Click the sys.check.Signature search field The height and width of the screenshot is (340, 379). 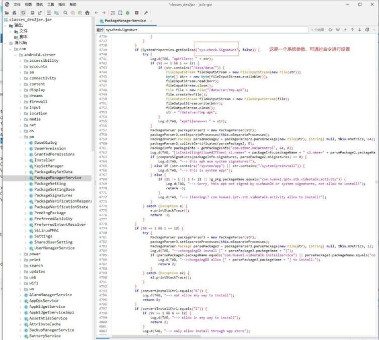coord(205,30)
